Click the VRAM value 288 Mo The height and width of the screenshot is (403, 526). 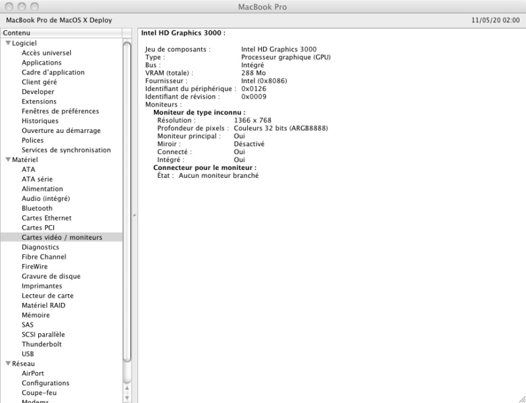[x=253, y=73]
